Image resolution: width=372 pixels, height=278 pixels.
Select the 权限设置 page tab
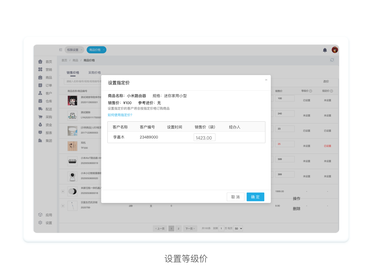73,50
